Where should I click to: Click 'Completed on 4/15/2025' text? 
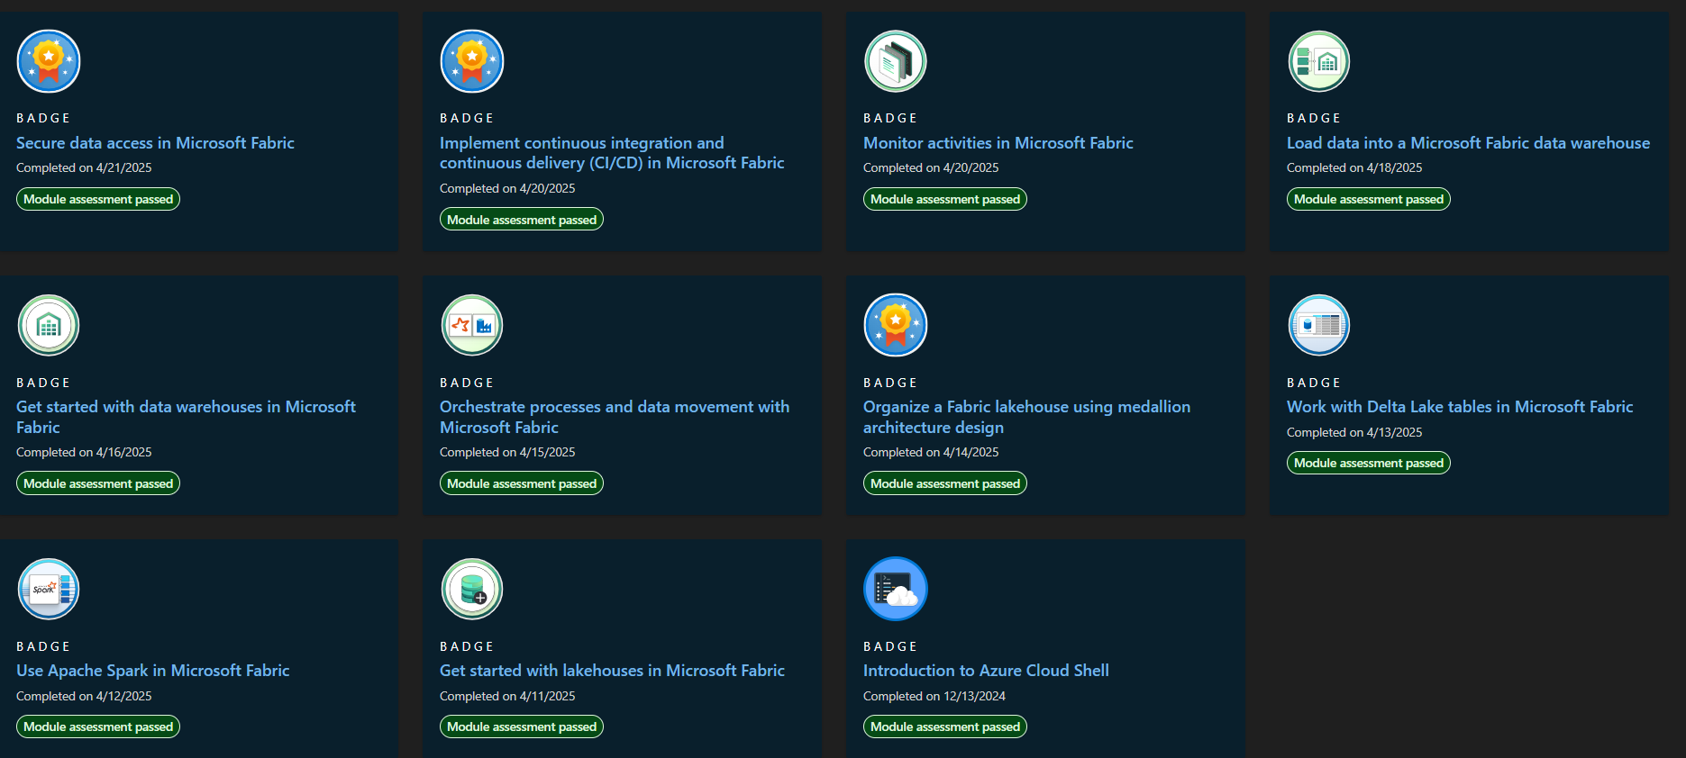point(507,452)
